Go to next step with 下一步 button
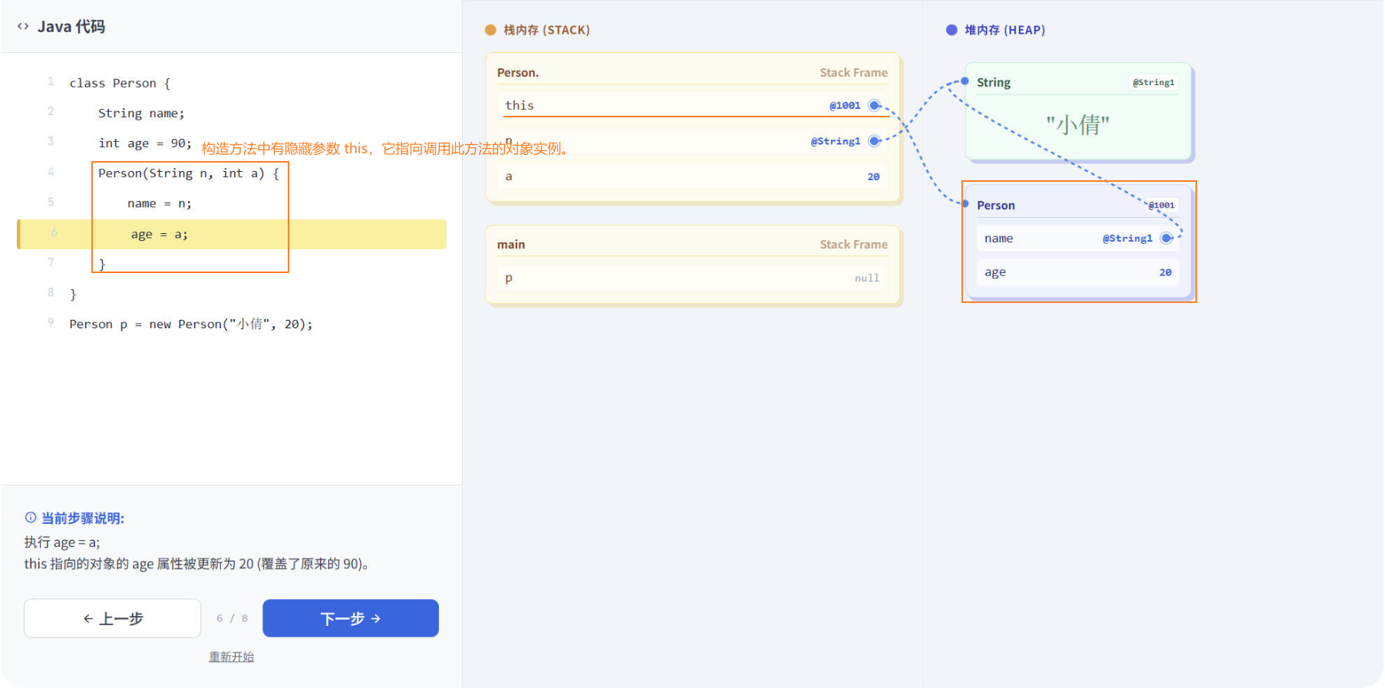 coord(351,618)
